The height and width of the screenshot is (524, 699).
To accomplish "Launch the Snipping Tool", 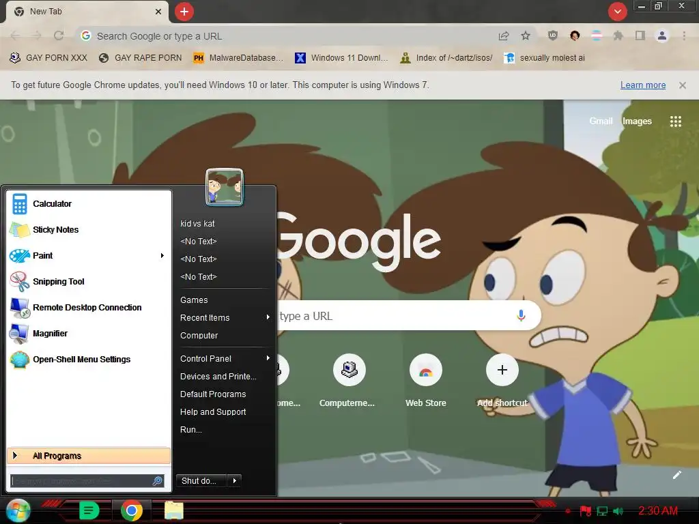I will pos(89,282).
